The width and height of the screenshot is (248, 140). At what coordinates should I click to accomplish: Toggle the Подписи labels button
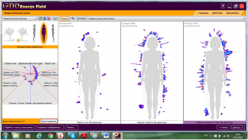point(65,19)
